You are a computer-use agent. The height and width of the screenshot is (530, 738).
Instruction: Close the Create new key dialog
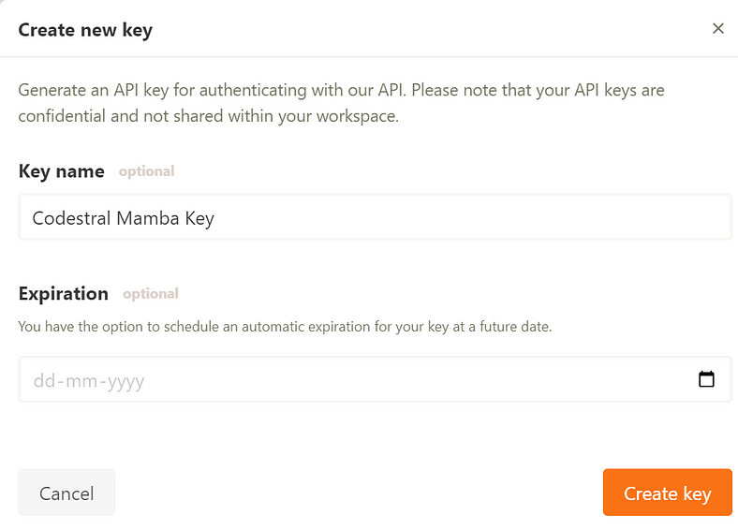(x=717, y=29)
